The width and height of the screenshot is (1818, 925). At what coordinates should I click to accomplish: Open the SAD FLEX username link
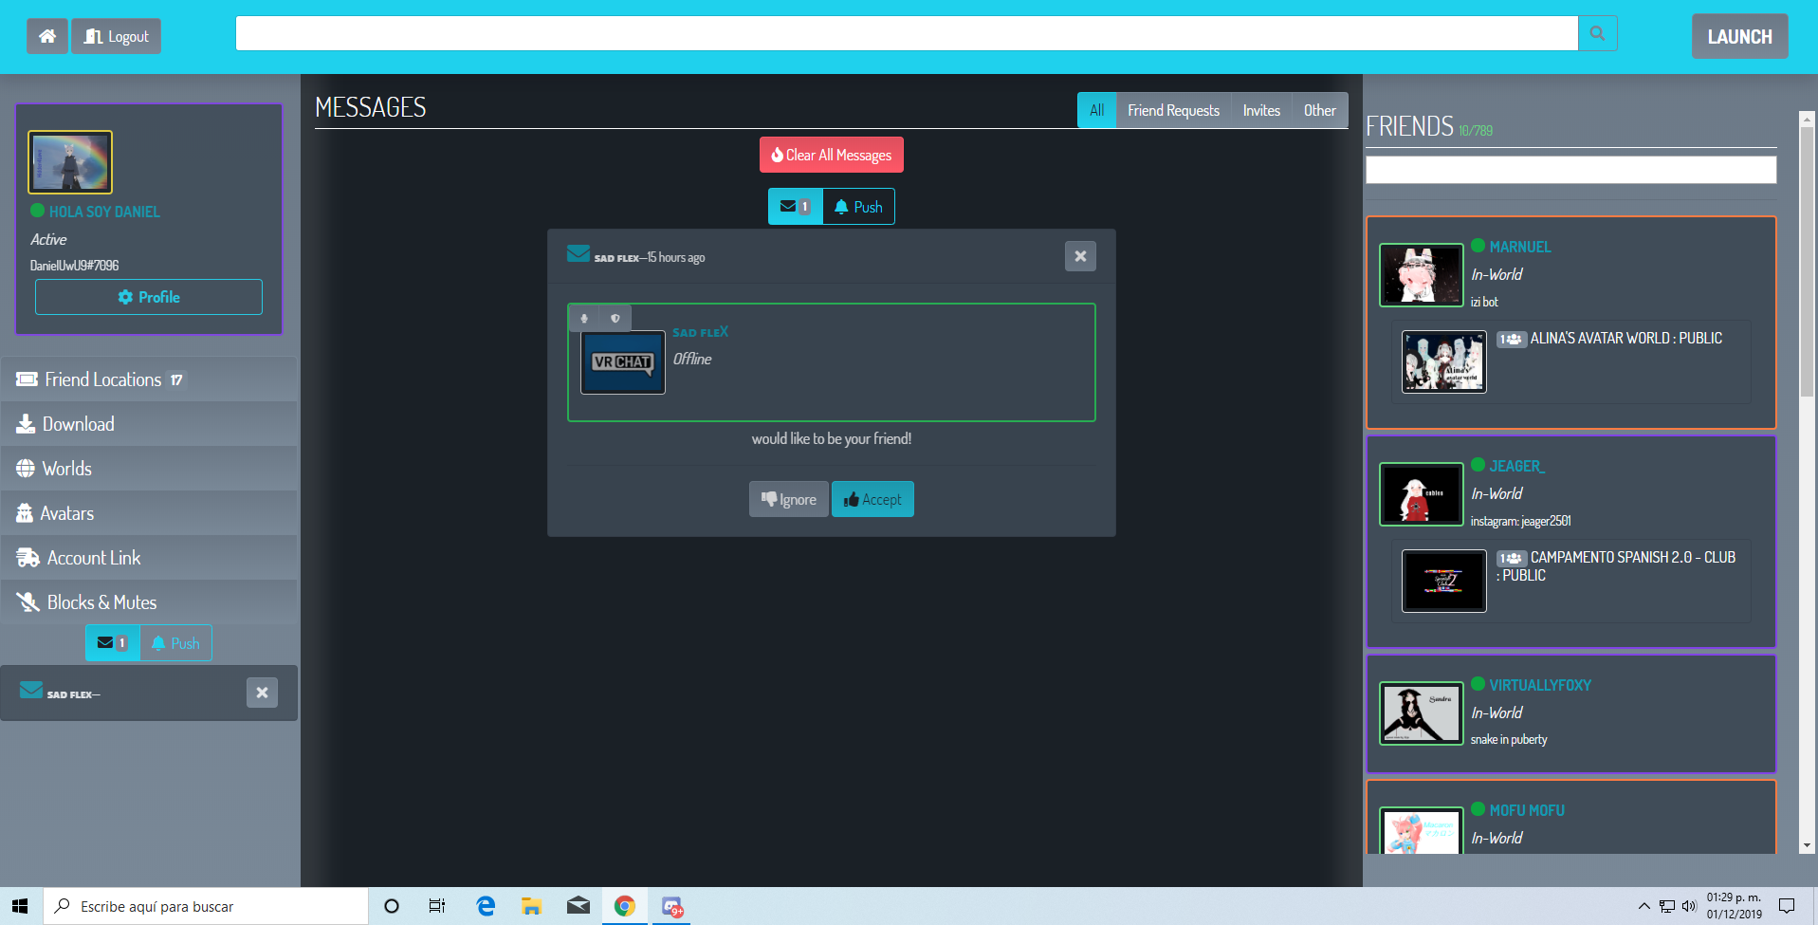[701, 332]
